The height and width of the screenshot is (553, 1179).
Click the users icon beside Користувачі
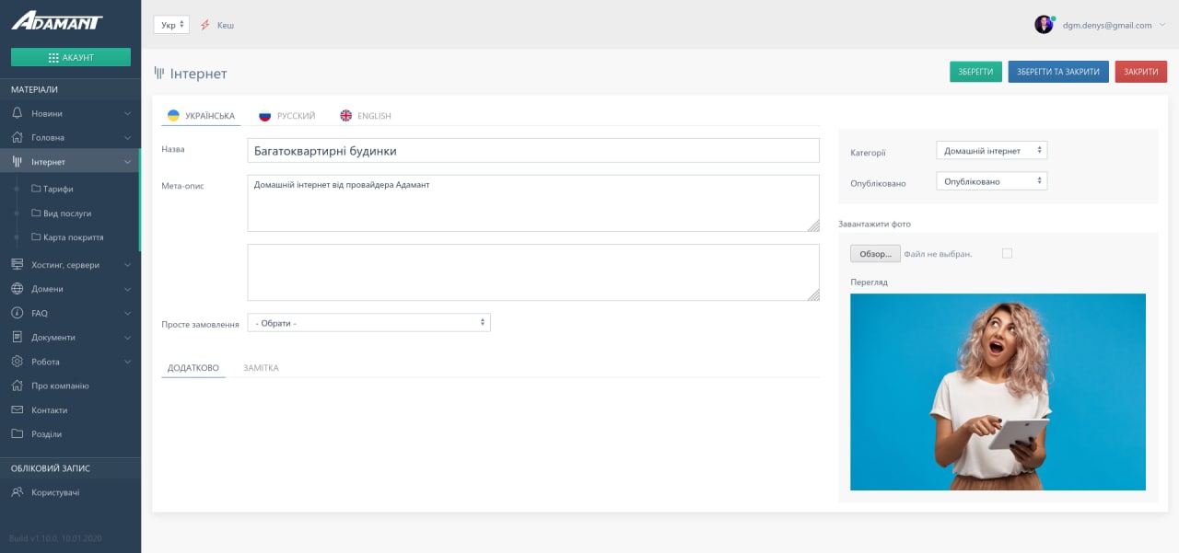pyautogui.click(x=17, y=492)
